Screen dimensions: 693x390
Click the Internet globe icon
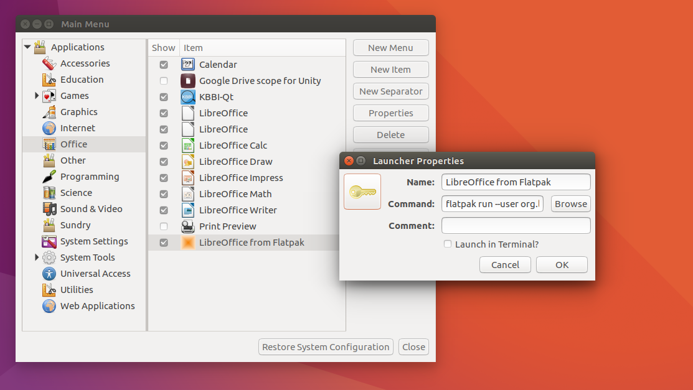tap(49, 128)
